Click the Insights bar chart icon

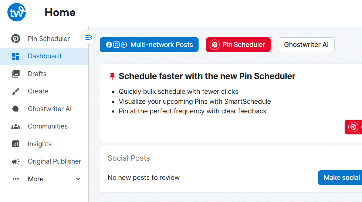click(16, 144)
